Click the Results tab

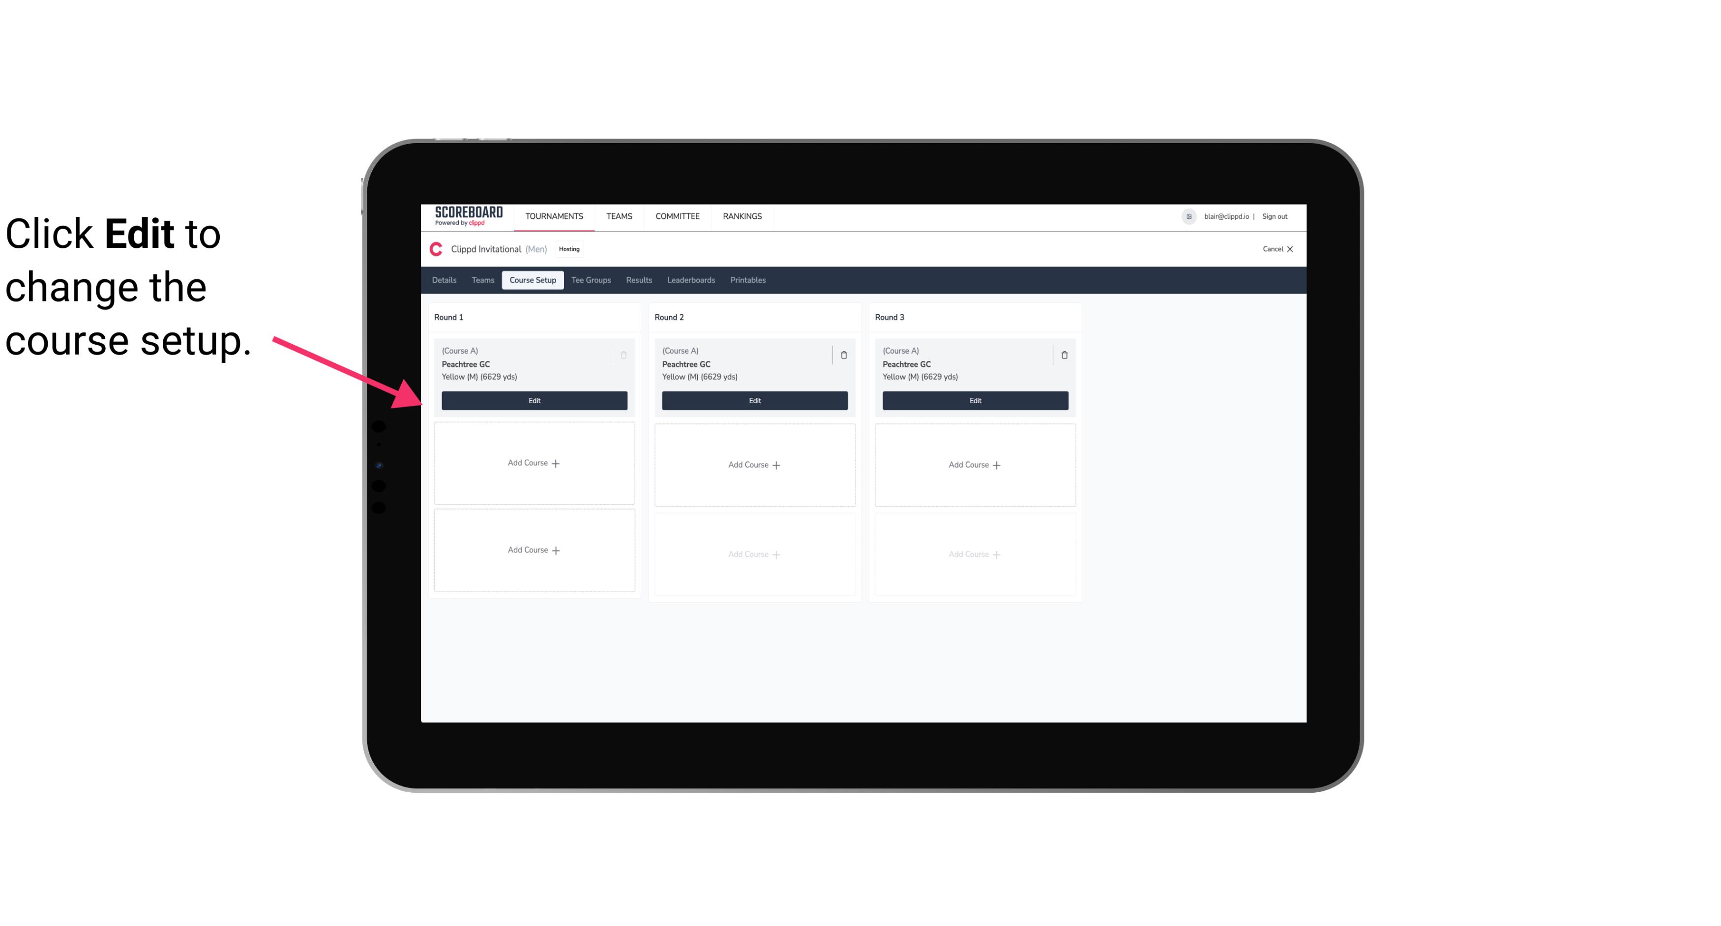point(639,280)
